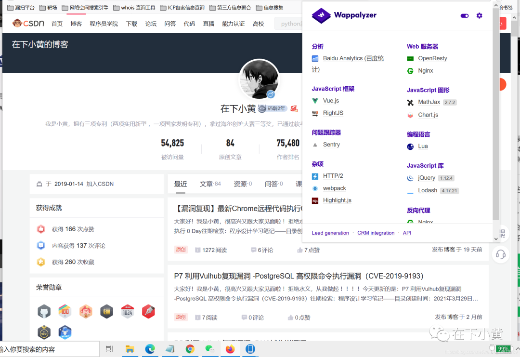The height and width of the screenshot is (357, 520).
Task: Open Baidu Analytics technology entry
Action: click(353, 58)
